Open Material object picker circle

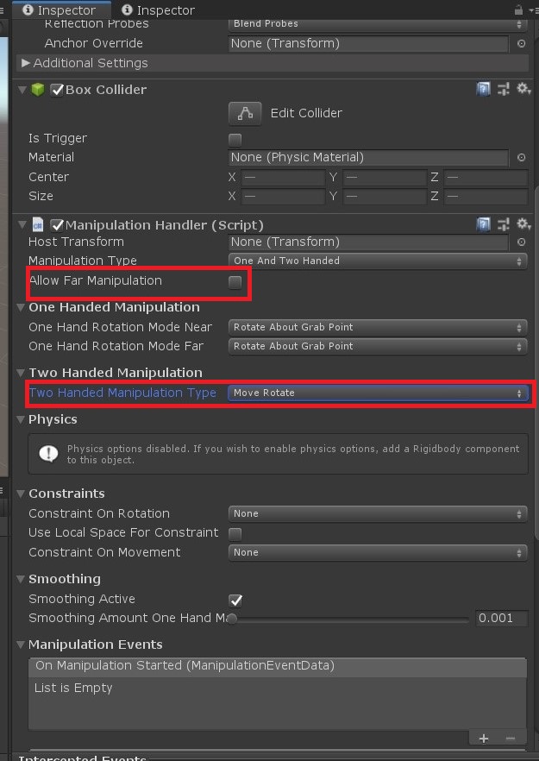522,157
